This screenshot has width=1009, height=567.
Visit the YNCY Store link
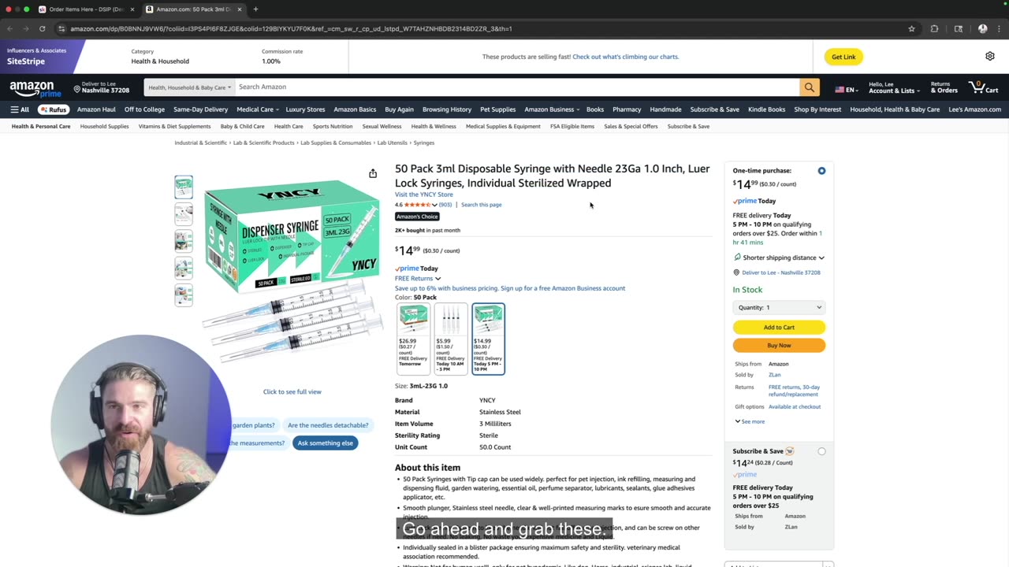coord(424,195)
